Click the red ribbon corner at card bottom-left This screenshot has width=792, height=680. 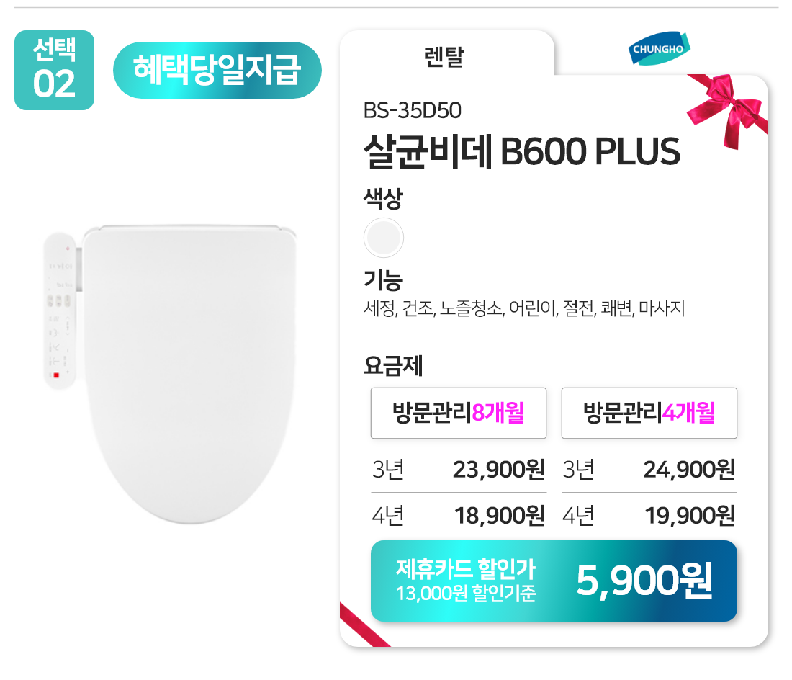[x=362, y=625]
